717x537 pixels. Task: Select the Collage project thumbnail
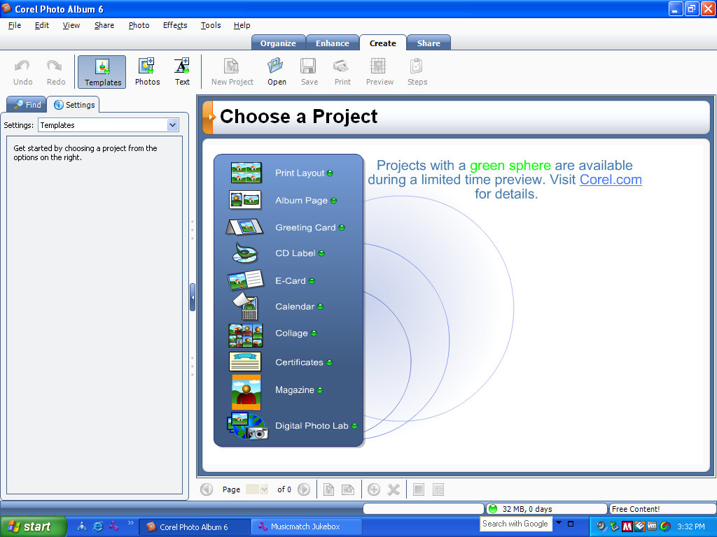click(x=246, y=334)
